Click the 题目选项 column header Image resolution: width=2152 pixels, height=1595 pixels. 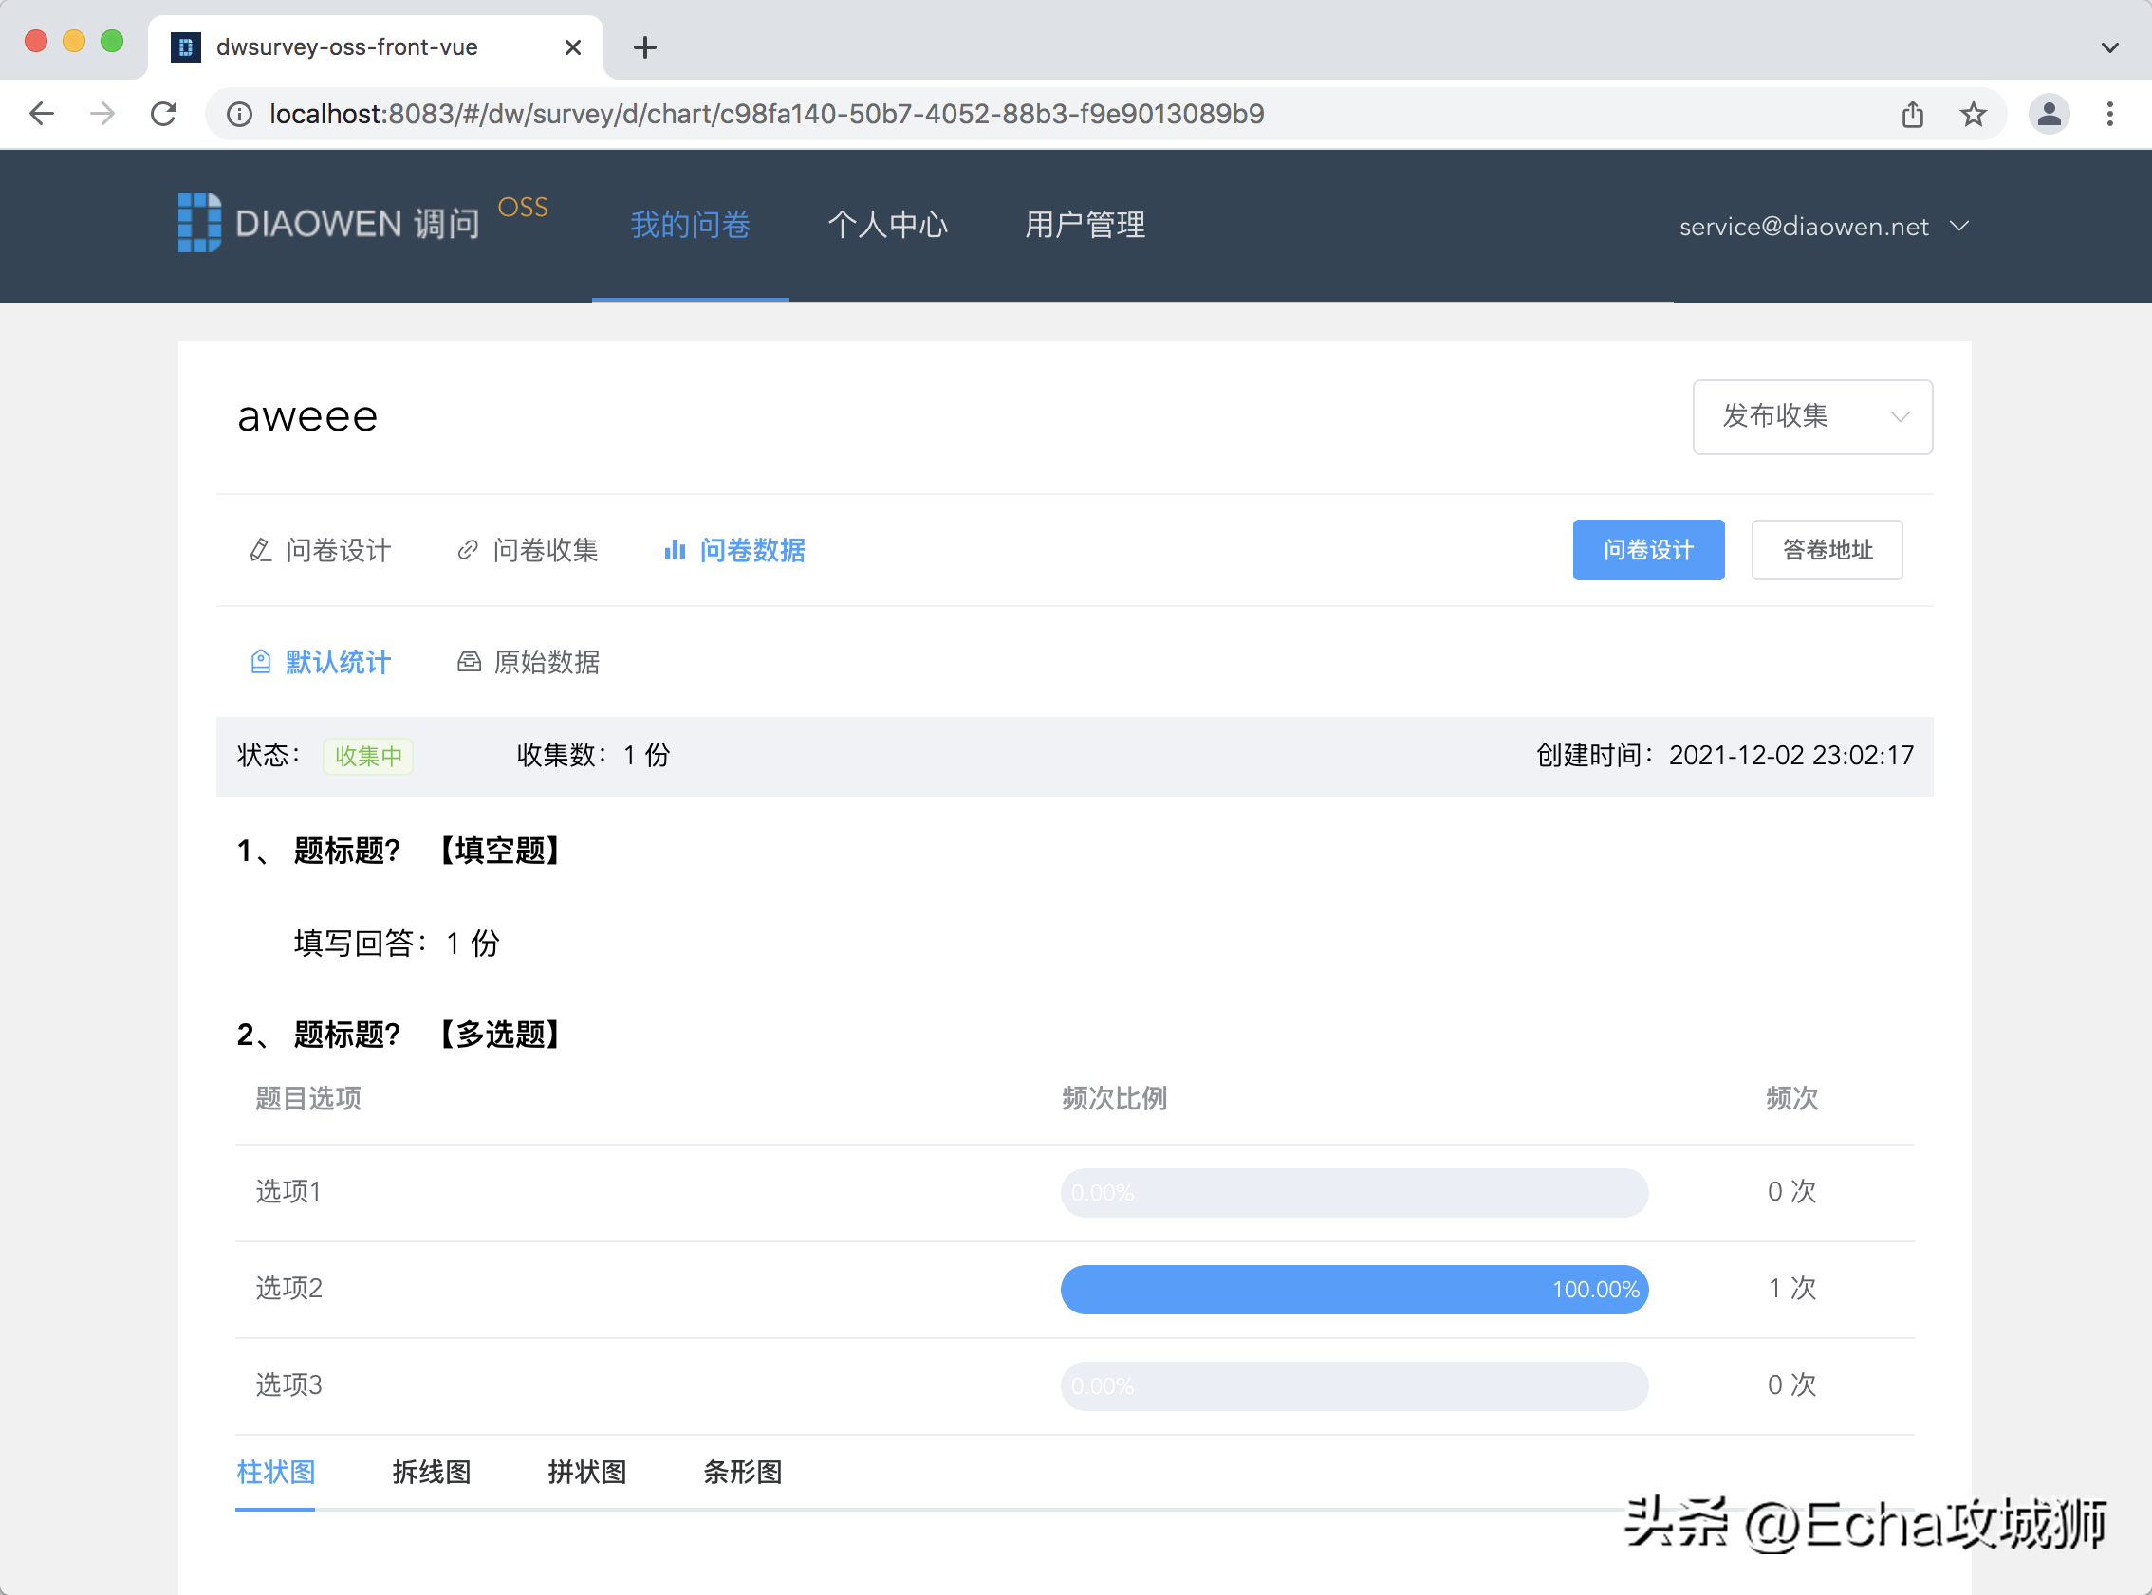[x=308, y=1099]
